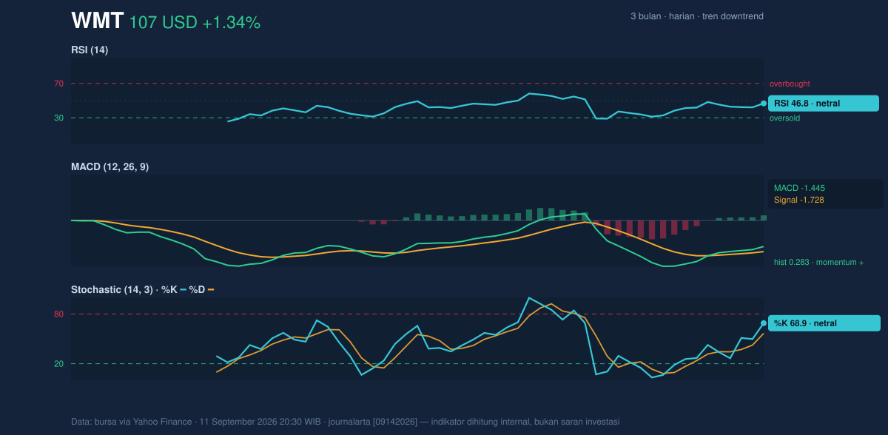
Task: Click the RSI 46.8 netral value badge
Action: [824, 104]
